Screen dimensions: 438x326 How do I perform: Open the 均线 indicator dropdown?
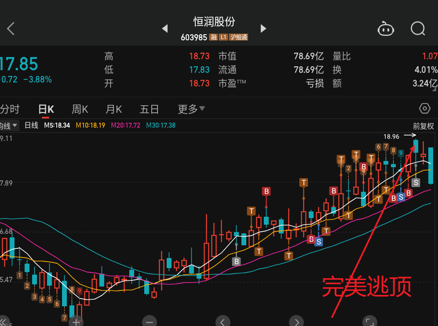pyautogui.click(x=9, y=125)
